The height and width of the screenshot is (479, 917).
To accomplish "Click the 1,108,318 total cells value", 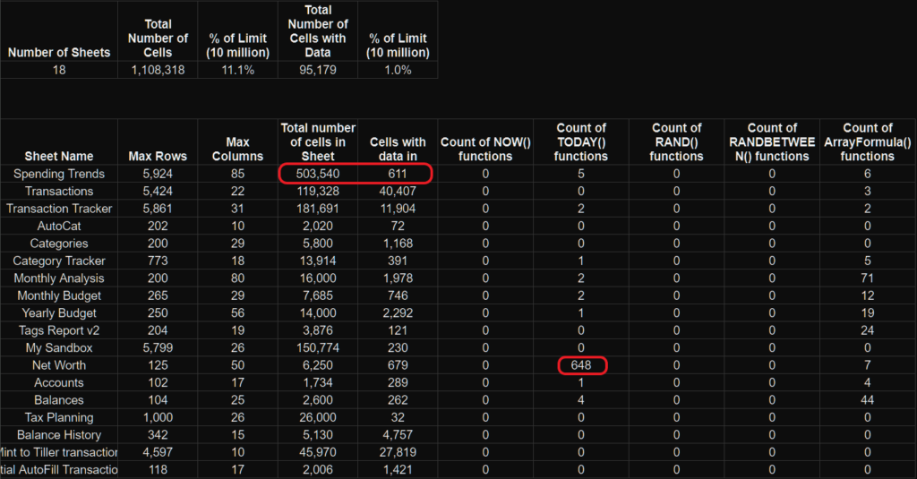I will pos(158,70).
